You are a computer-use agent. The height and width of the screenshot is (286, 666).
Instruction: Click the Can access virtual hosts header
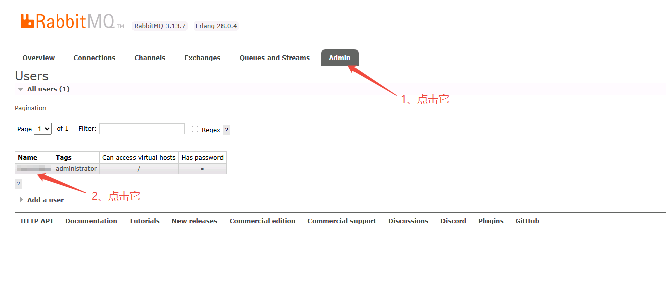139,157
